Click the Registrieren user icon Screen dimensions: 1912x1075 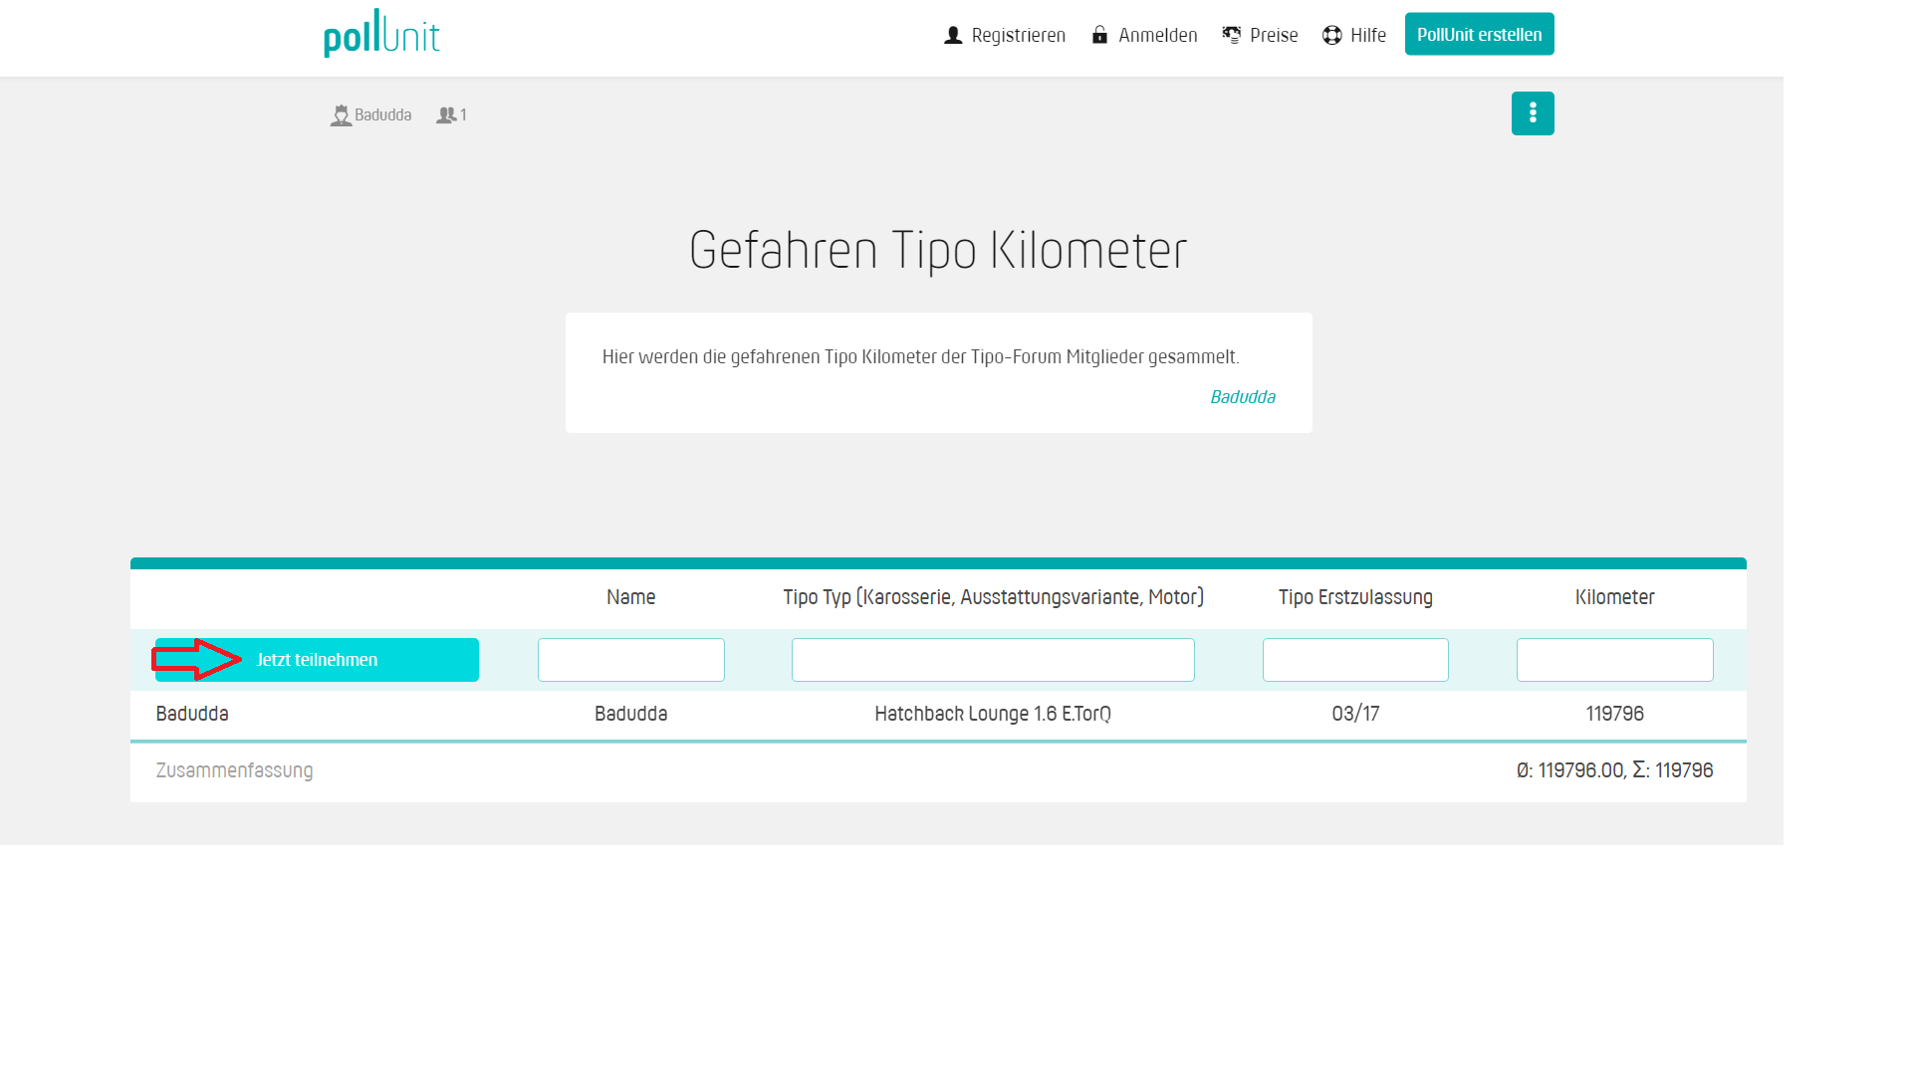[x=953, y=36]
